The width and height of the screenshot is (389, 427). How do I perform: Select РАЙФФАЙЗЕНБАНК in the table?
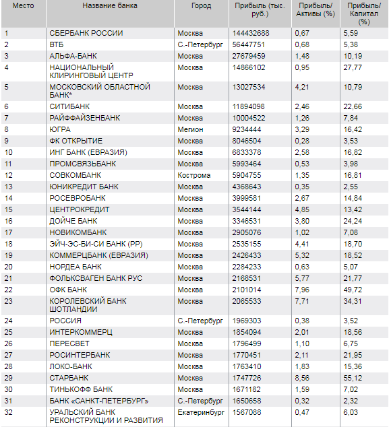85,118
